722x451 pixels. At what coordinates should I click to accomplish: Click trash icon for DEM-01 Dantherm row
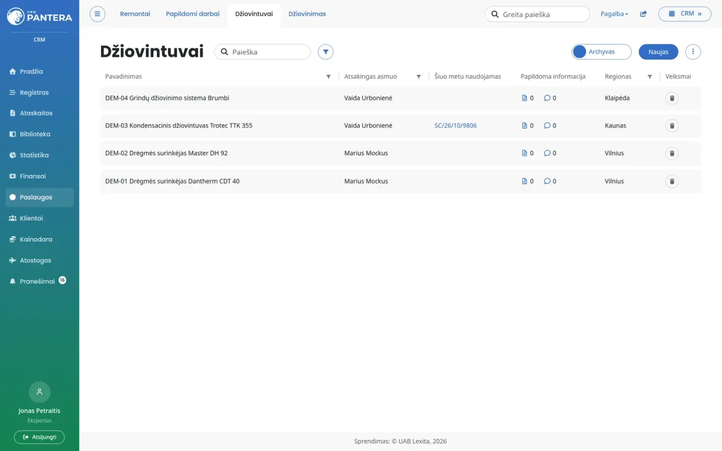click(x=672, y=181)
